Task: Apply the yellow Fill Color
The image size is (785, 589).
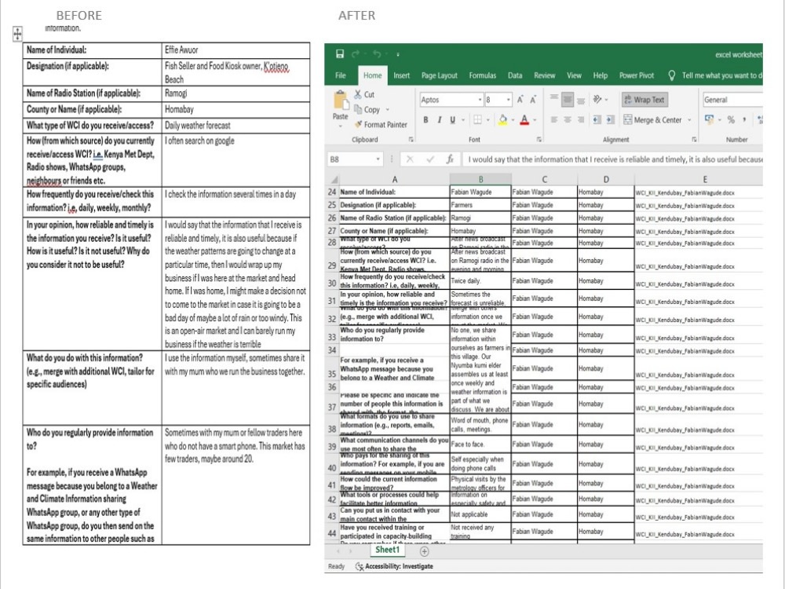Action: 502,119
